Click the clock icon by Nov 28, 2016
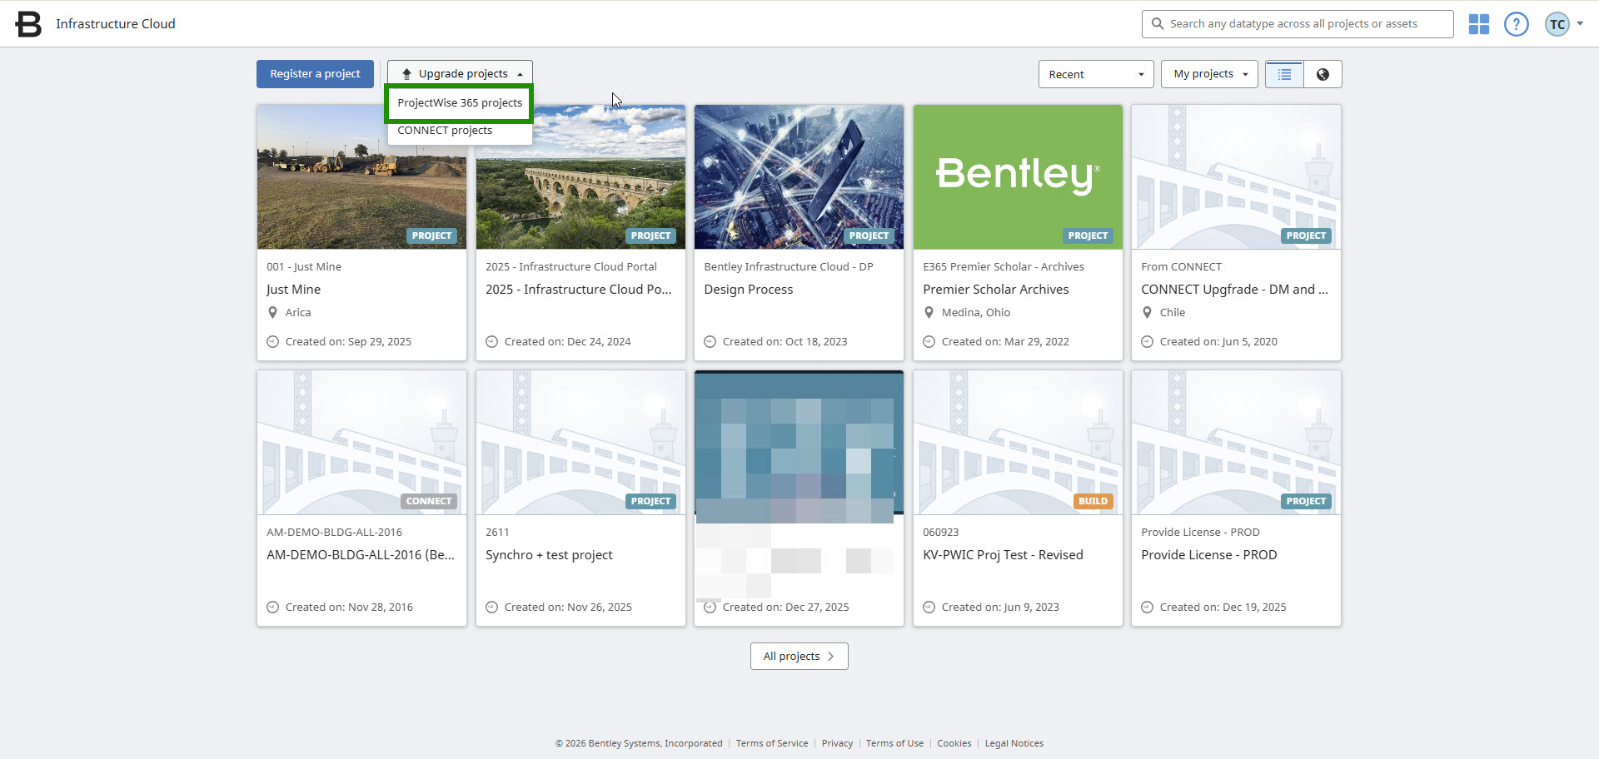The image size is (1599, 759). tap(272, 608)
